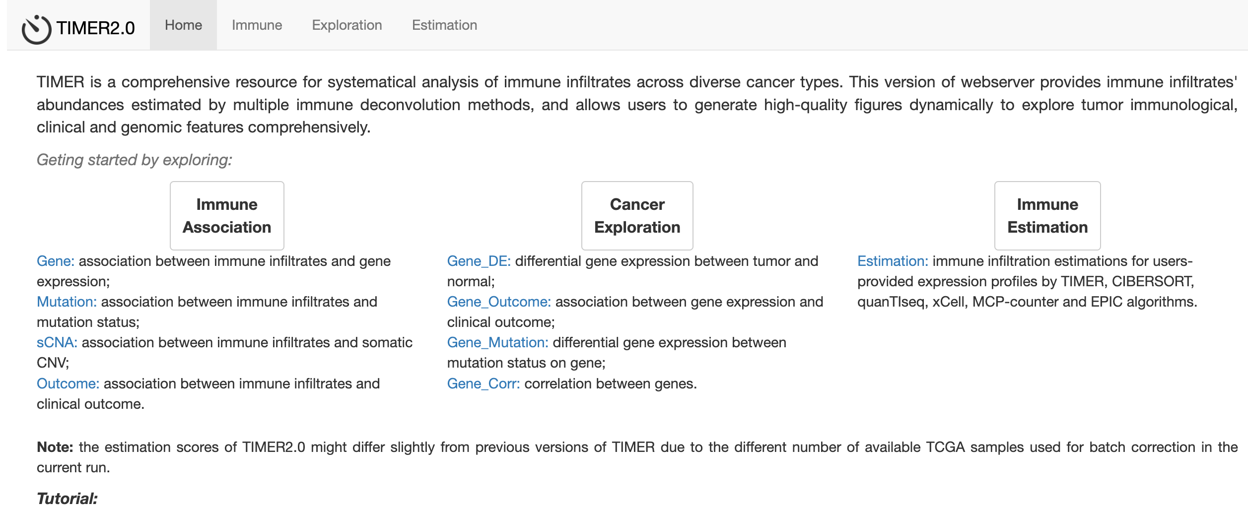Viewport: 1248px width, 508px height.
Task: Open the Gene_Corr: link
Action: pyautogui.click(x=483, y=384)
